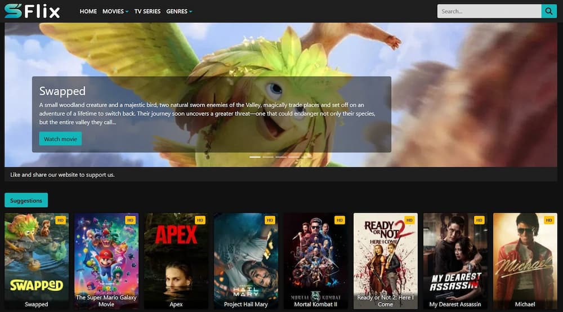Click 'The Super Mario Galaxy Movie' title text
563x312 pixels.
(106, 301)
